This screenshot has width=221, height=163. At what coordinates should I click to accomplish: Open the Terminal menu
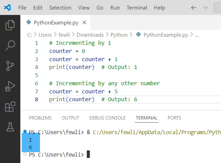tap(137, 7)
